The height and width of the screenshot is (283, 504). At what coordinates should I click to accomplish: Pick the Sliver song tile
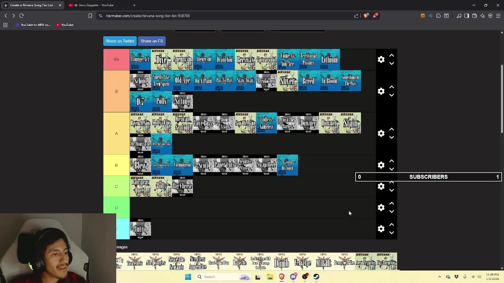coord(287,81)
